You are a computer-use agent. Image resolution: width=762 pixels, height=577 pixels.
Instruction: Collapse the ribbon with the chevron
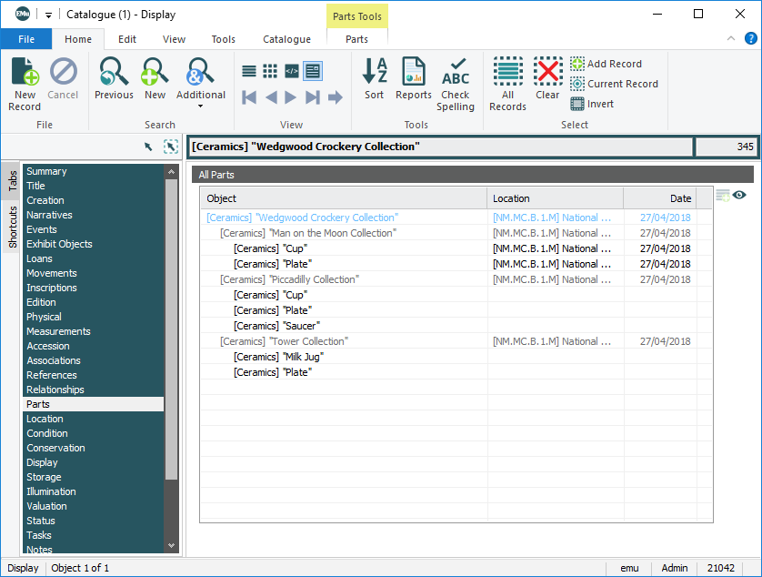click(x=731, y=39)
